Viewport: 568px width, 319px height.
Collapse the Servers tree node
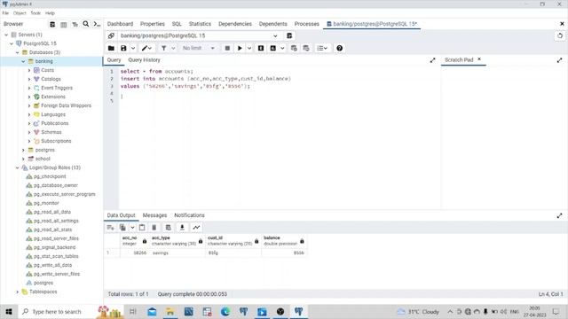(6, 35)
